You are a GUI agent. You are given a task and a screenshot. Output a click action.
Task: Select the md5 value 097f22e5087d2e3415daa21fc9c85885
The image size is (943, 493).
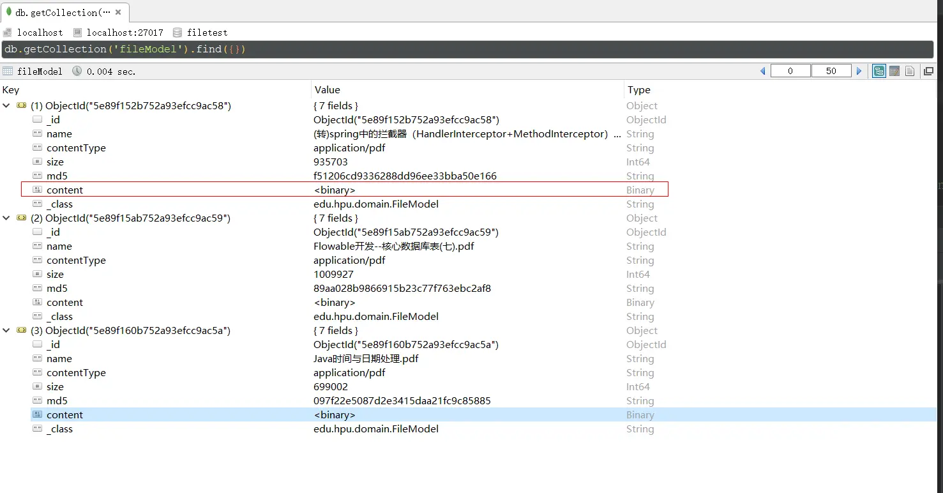pyautogui.click(x=402, y=401)
